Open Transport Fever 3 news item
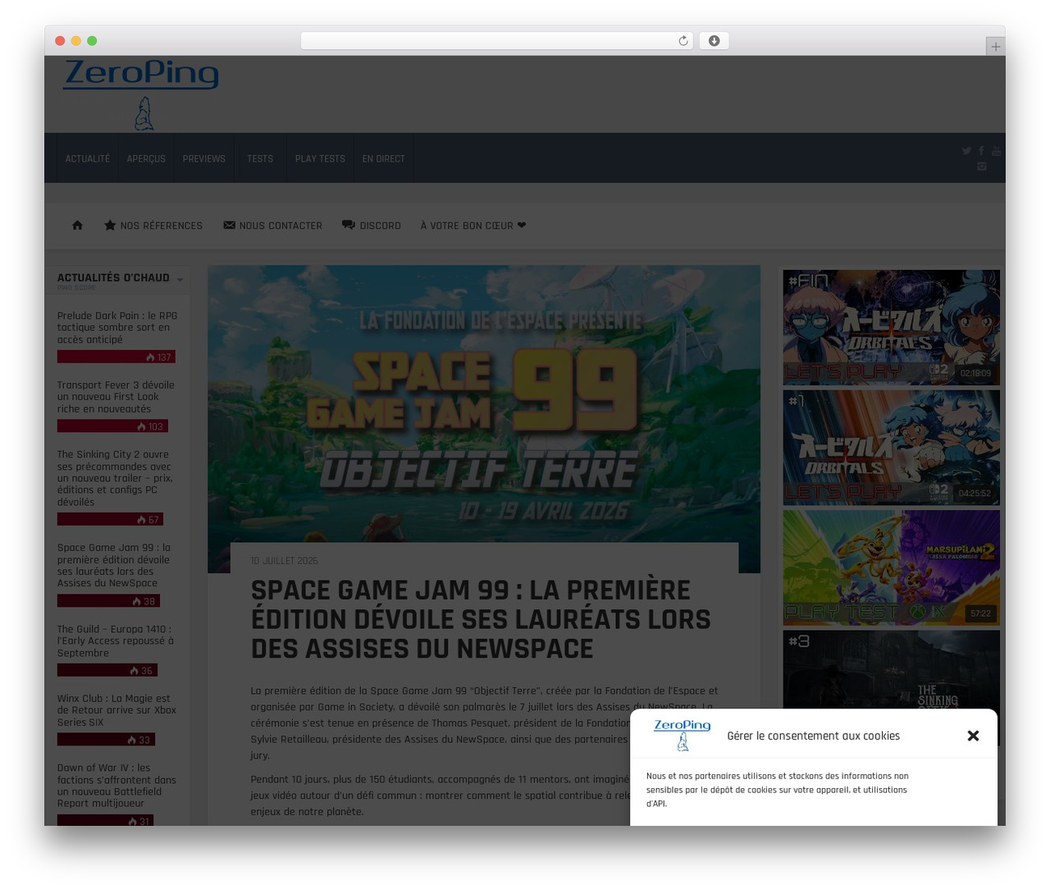This screenshot has width=1050, height=889. [x=116, y=397]
